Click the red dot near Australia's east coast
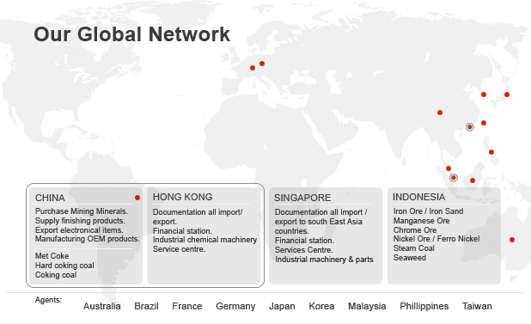Viewport: 531px width, 324px height. [x=512, y=240]
